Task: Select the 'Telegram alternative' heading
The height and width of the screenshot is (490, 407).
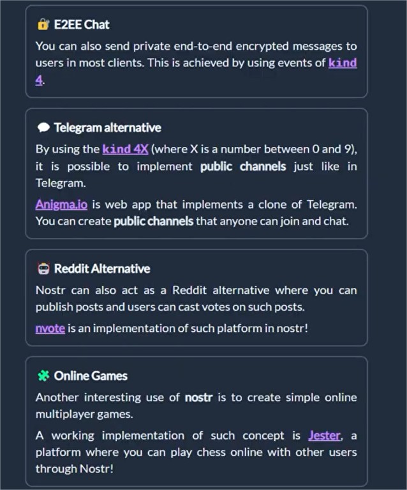Action: click(107, 128)
